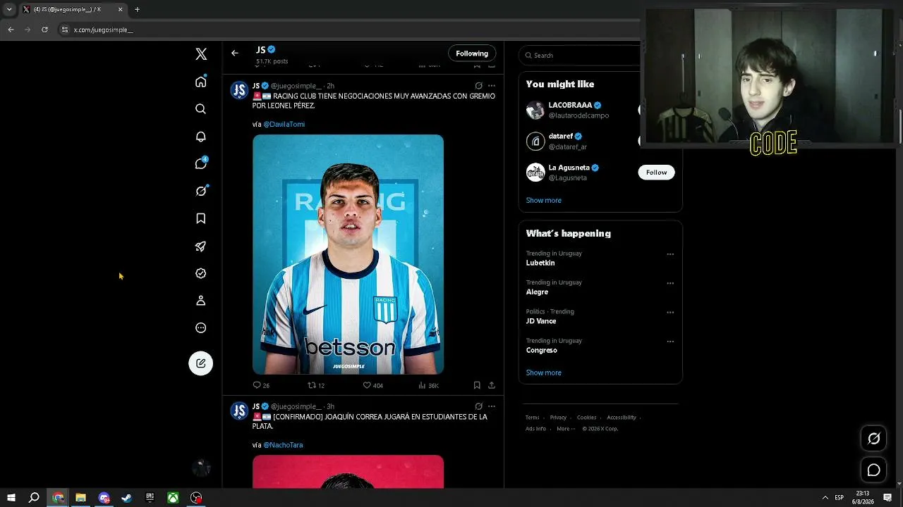Open Bookmarks from the left sidebar
Screen dimensions: 903x507
(x=201, y=218)
